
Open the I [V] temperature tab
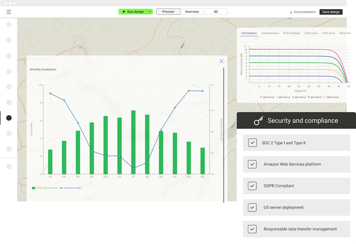tap(270, 33)
